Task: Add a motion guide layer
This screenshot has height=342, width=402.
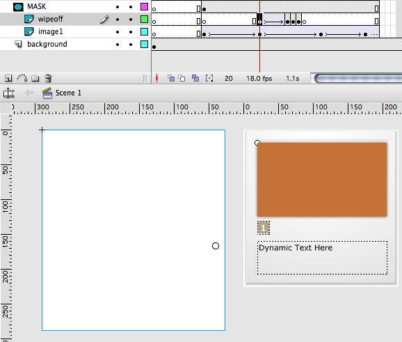Action: (x=22, y=78)
